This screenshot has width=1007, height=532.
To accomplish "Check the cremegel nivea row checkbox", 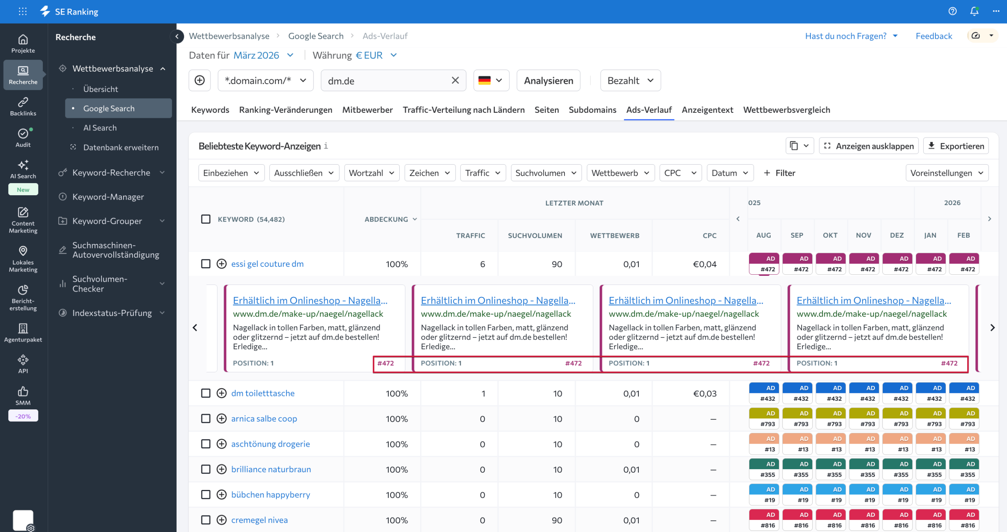I will click(206, 519).
